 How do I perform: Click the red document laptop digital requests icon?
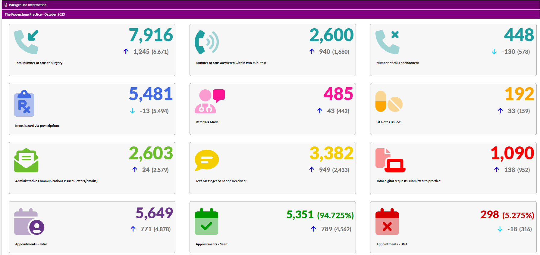pos(390,160)
